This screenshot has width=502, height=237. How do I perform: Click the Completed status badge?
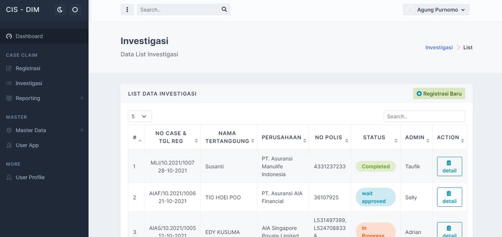click(x=375, y=167)
